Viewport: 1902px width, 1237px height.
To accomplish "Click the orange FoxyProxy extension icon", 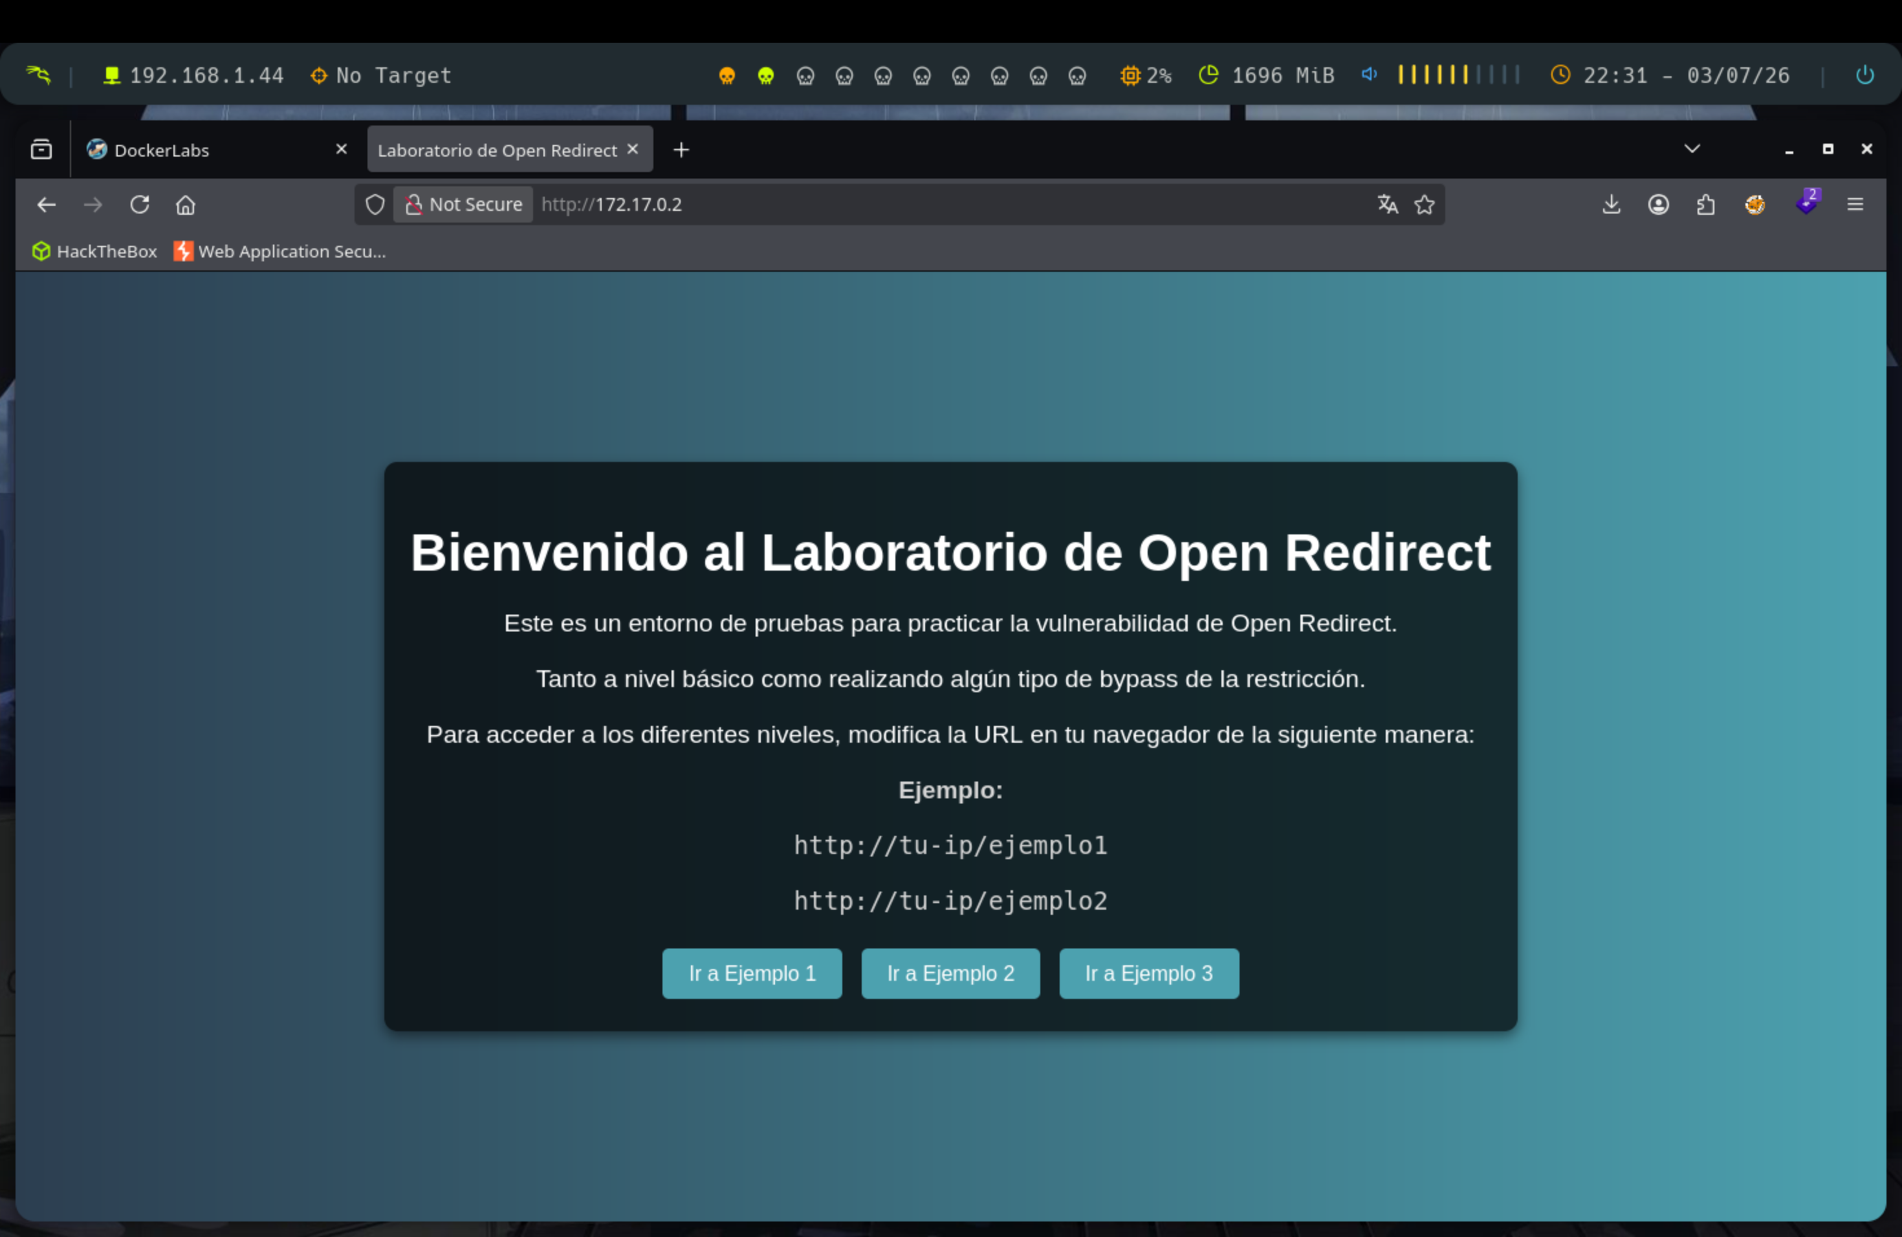I will [1755, 204].
